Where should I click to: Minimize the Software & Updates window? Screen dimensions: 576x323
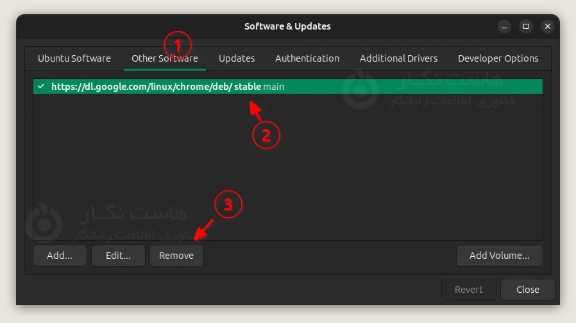[x=504, y=26]
